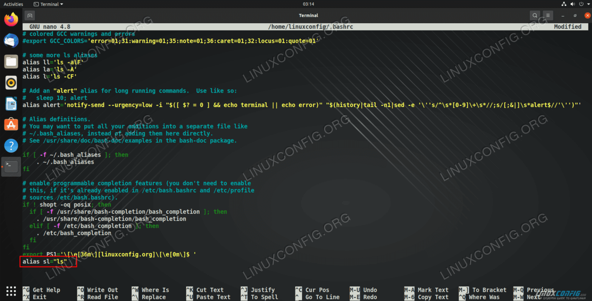This screenshot has width=592, height=301.
Task: Launch Firefox from the dock
Action: tap(11, 20)
